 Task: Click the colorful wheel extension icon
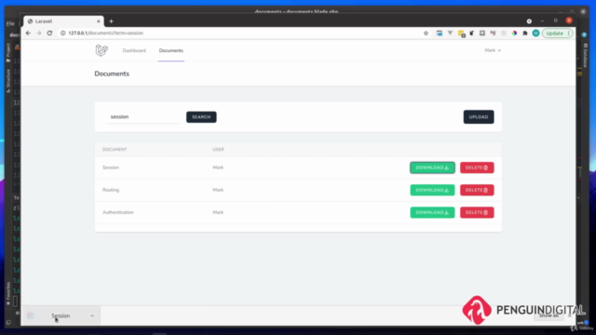514,33
